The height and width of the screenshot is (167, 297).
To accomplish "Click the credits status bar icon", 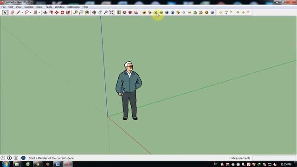I will point(9,158).
